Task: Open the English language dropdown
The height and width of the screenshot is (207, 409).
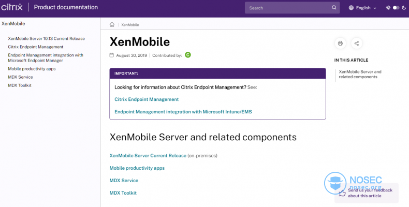Action: pos(362,8)
